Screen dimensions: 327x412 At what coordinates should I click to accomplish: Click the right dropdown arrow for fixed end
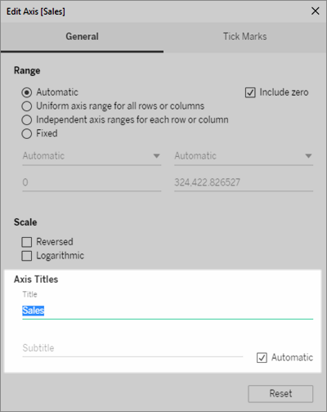click(308, 156)
